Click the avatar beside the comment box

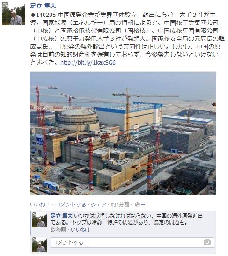tap(39, 245)
